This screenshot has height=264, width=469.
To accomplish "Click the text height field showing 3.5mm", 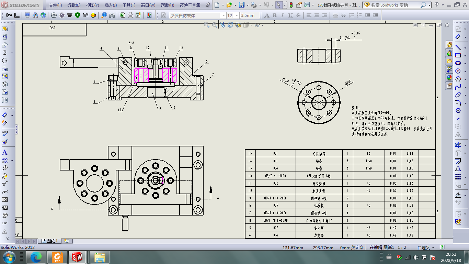I will coord(250,15).
